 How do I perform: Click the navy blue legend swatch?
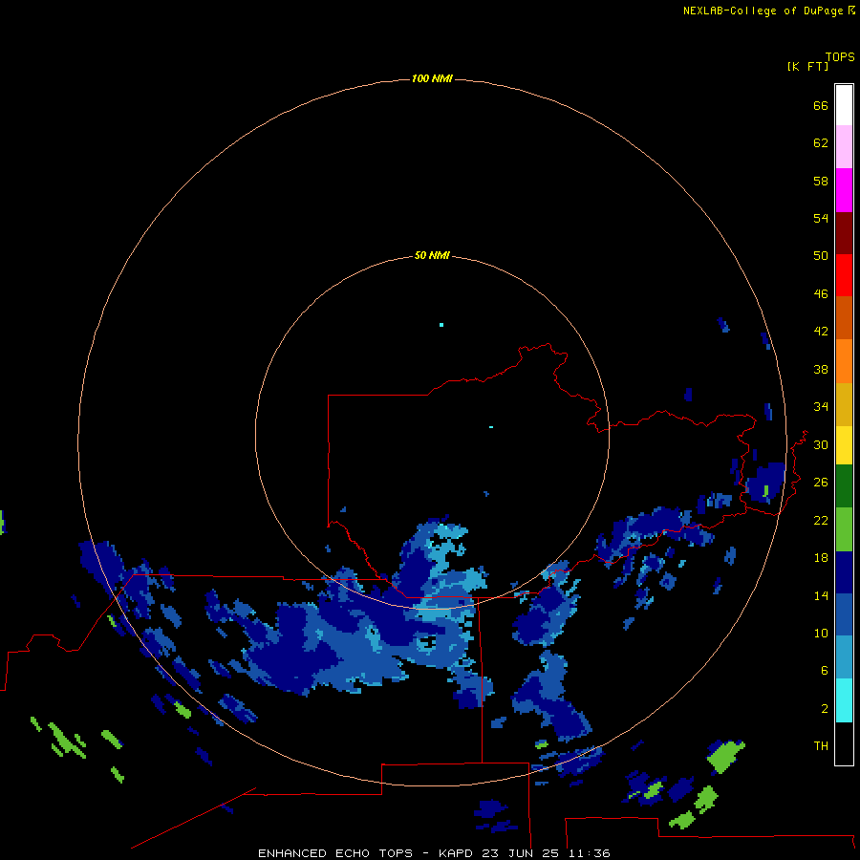click(x=844, y=572)
